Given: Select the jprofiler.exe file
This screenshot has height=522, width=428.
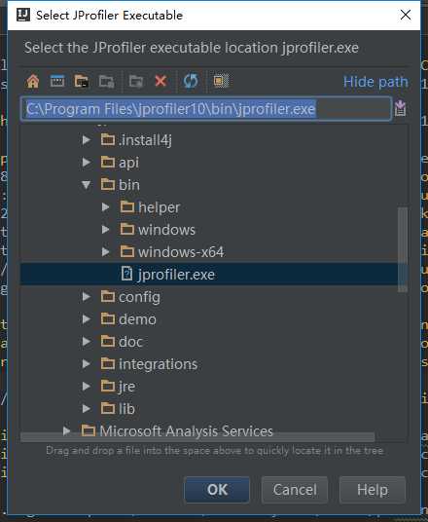Looking at the screenshot, I should pyautogui.click(x=209, y=275).
